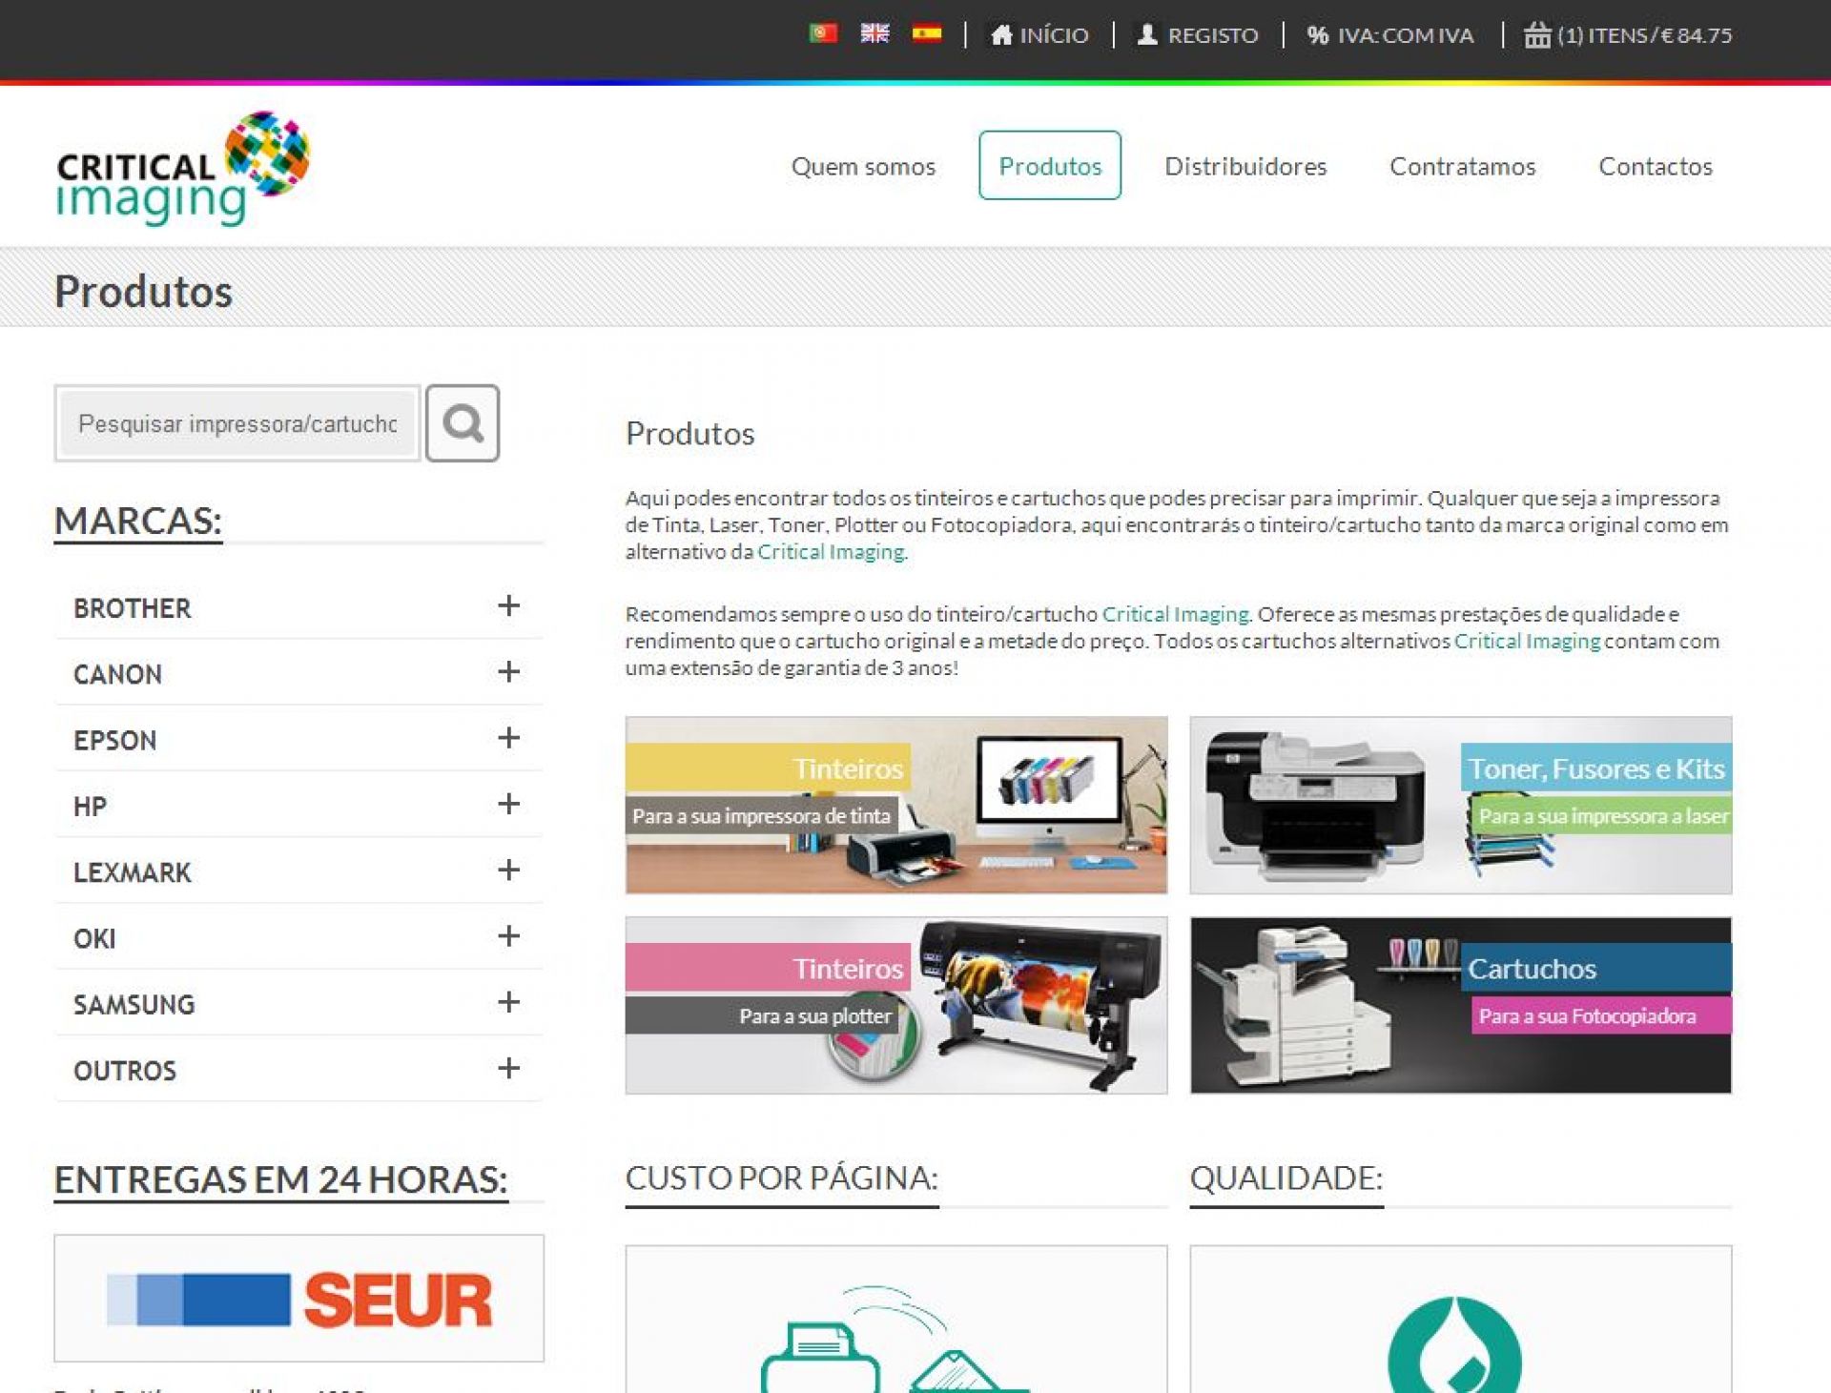
Task: Expand the CANON brand category
Action: click(x=508, y=672)
